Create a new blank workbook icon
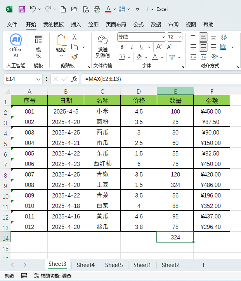241x281 pixels. click(x=63, y=9)
